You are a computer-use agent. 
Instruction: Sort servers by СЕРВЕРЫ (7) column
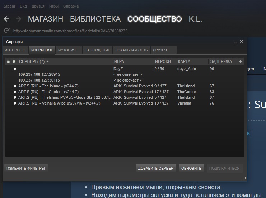tap(65, 61)
